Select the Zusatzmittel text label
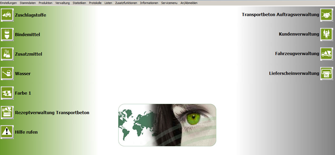The image size is (335, 155). point(29,54)
